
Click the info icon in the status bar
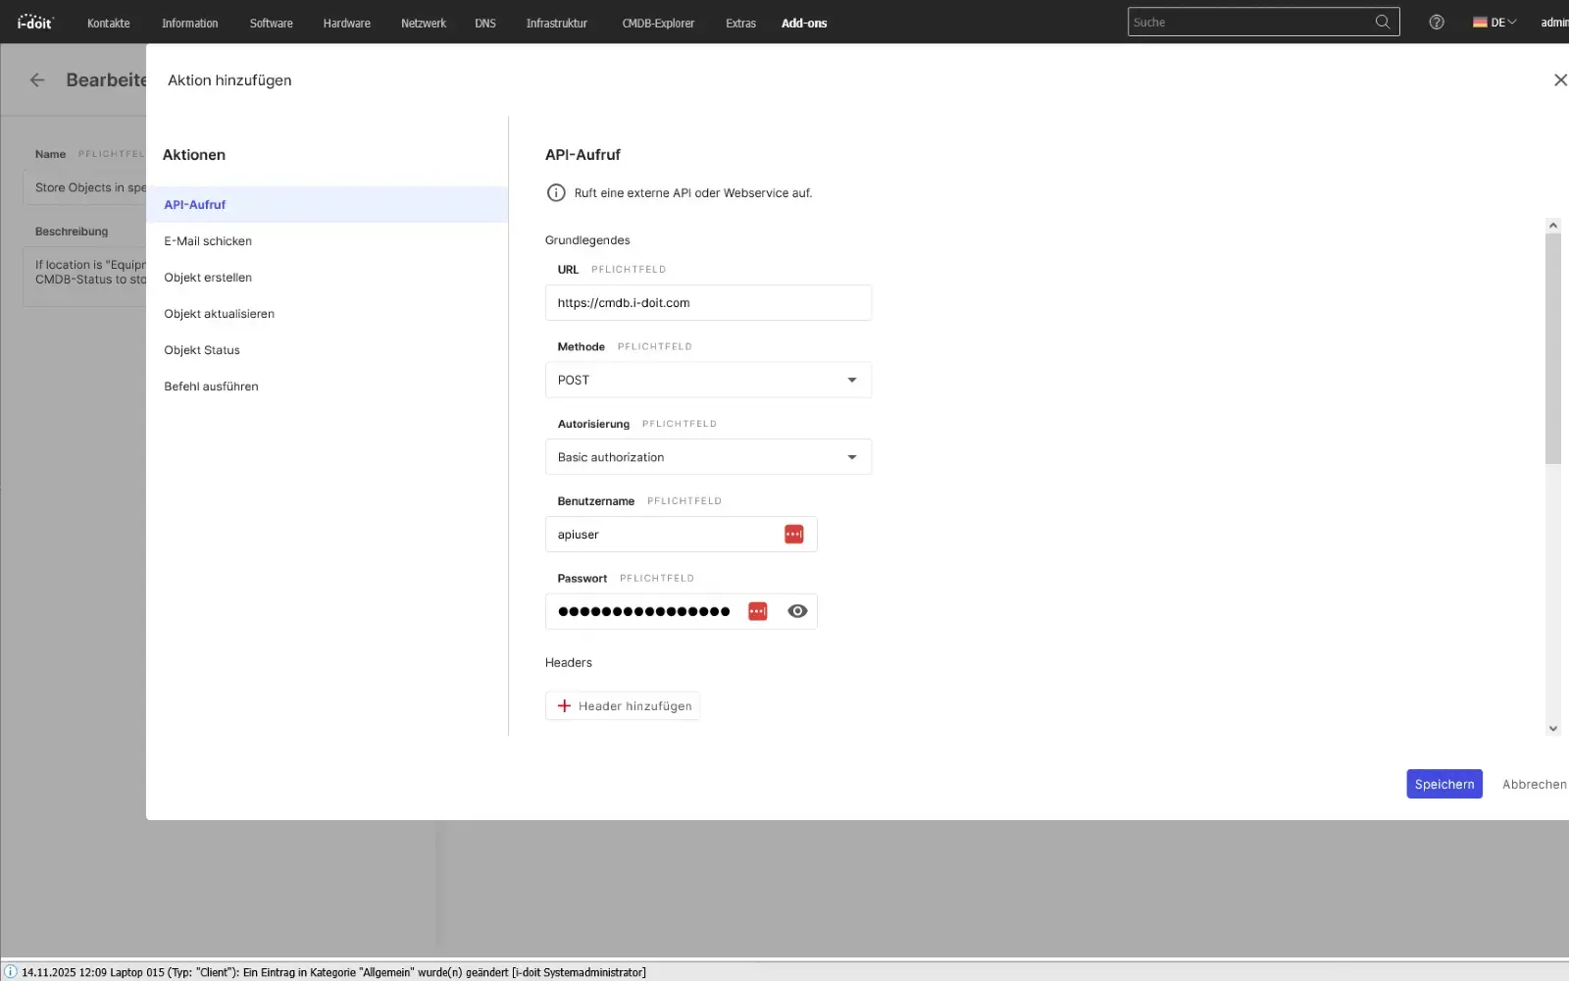(x=10, y=971)
